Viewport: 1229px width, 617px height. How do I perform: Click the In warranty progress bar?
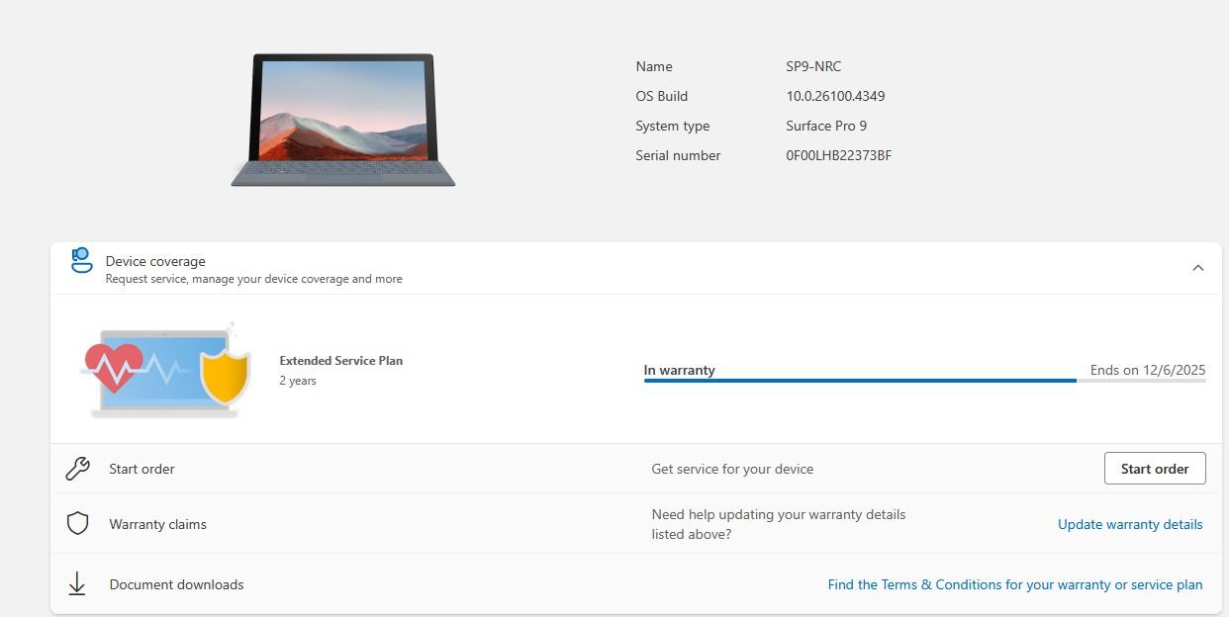(924, 381)
